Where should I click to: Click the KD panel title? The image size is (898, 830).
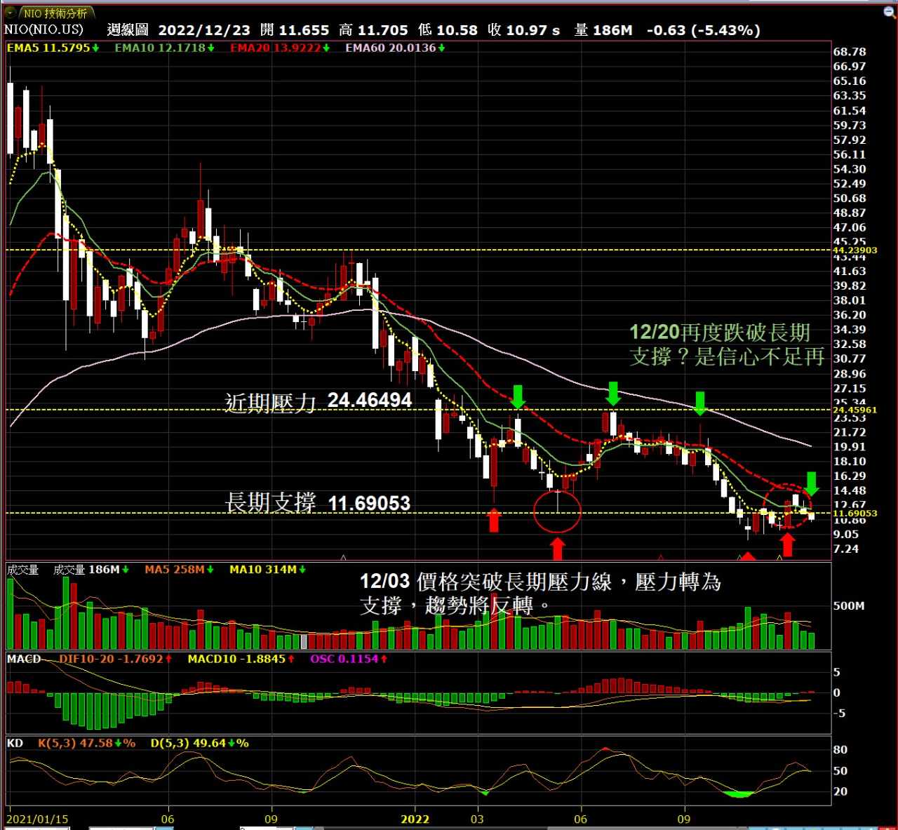[x=15, y=743]
